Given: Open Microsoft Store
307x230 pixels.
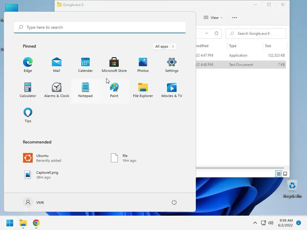Looking at the screenshot, I should tap(114, 65).
